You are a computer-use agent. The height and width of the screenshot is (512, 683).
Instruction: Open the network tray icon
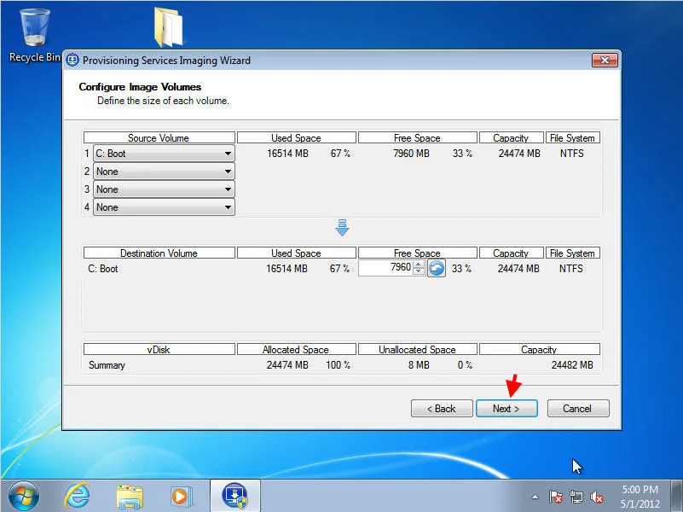click(576, 497)
